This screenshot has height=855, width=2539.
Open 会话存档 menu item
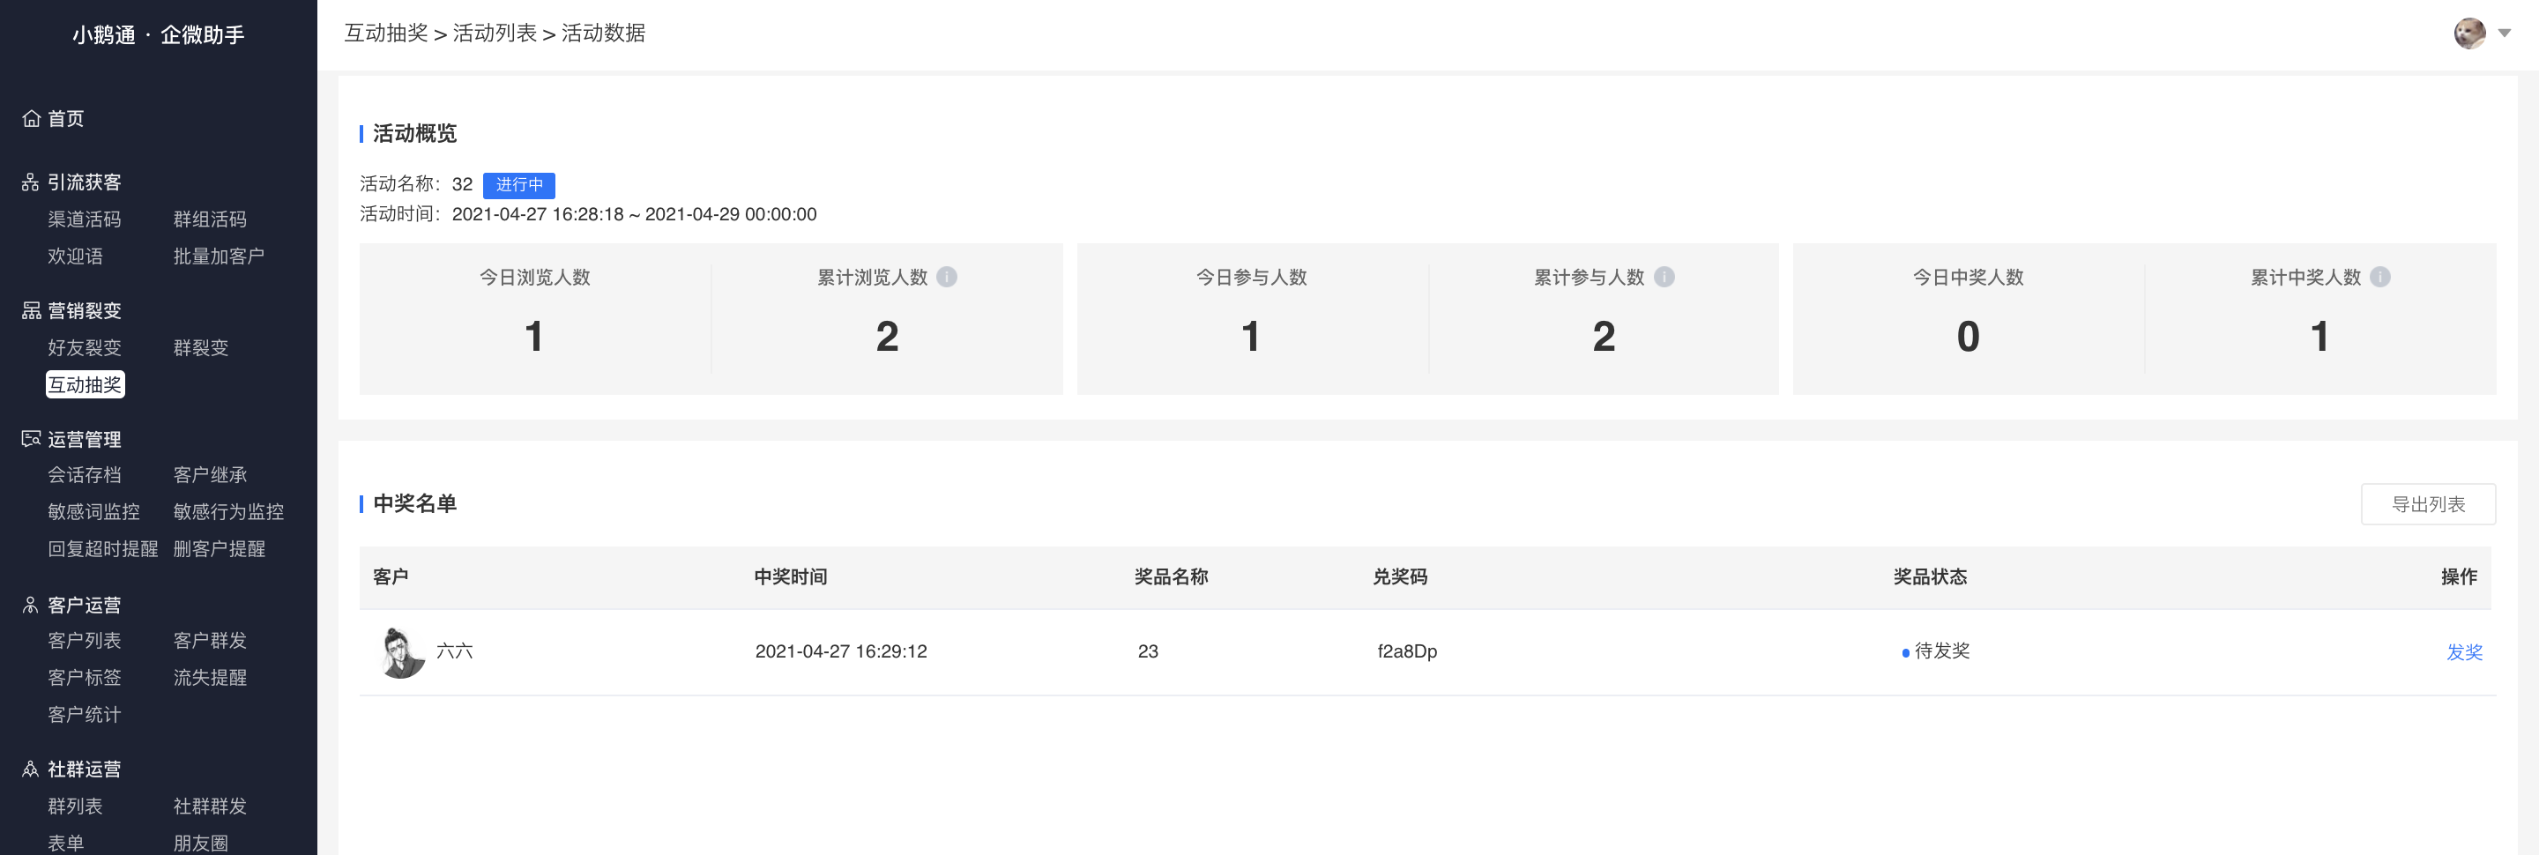pos(85,475)
